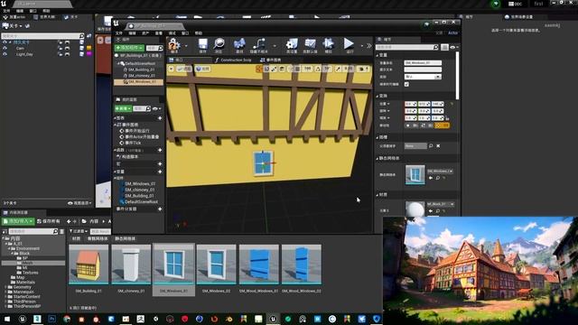Open Photoshop from Windows taskbar
Viewport: 578px width, 325px height.
52,319
